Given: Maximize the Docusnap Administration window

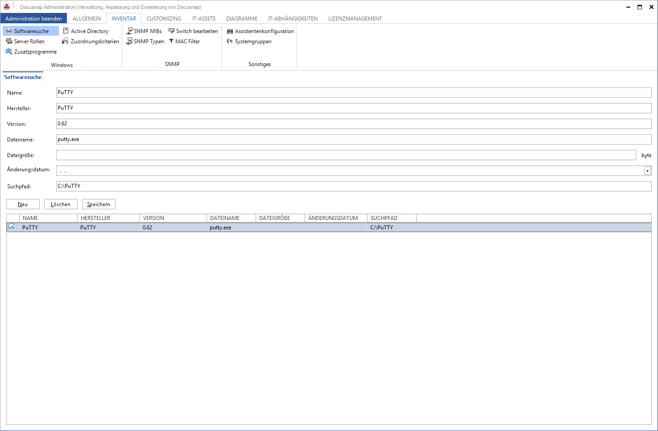Looking at the screenshot, I should tap(639, 7).
